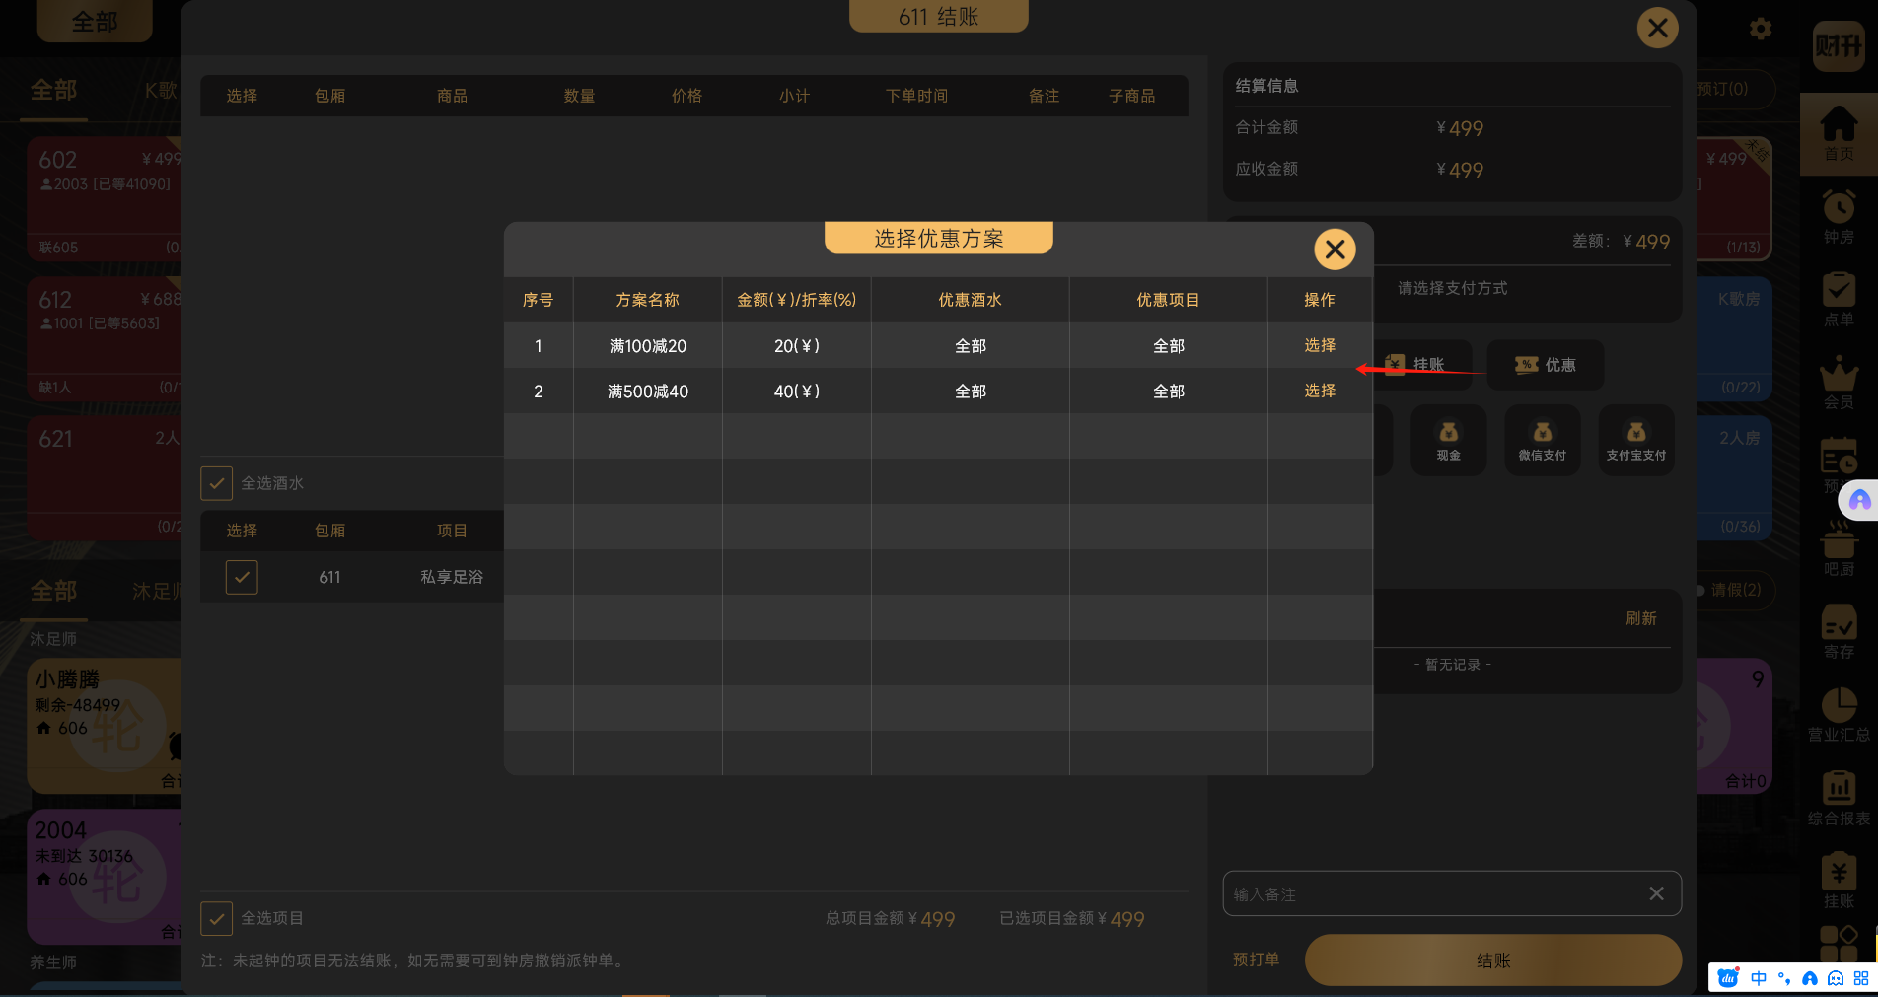Select the 全部 rooms tab

pos(54,90)
